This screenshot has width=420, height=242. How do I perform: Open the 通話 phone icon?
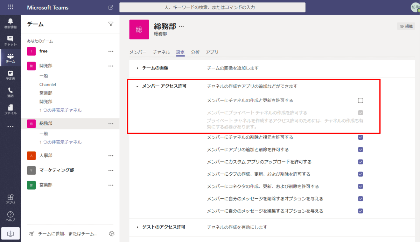pyautogui.click(x=10, y=92)
